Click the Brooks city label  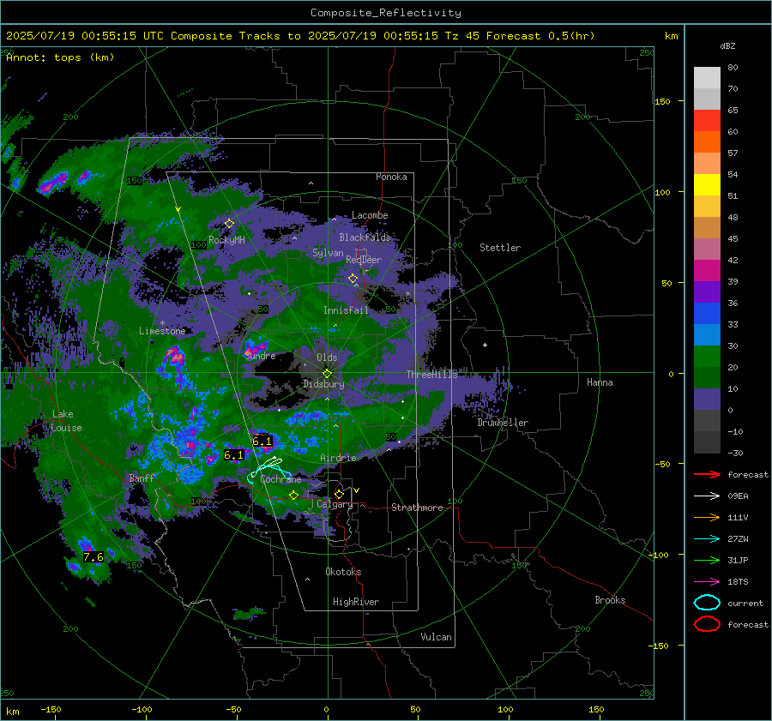coord(610,600)
